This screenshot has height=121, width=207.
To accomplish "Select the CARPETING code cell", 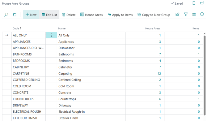I will pyautogui.click(x=28, y=74).
